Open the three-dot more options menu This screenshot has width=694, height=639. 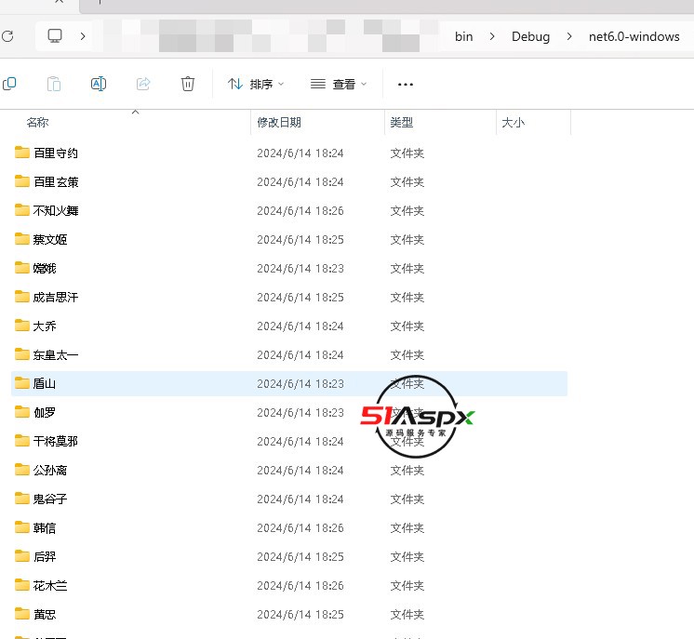(406, 84)
